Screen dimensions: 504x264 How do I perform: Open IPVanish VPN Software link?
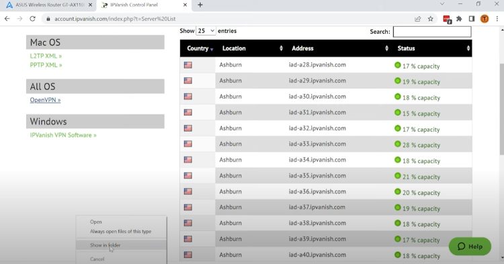[x=63, y=135]
